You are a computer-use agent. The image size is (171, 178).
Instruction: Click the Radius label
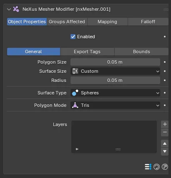click(59, 80)
